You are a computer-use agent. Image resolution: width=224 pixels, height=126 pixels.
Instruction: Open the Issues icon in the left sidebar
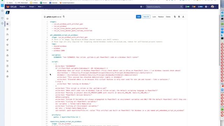coord(7,29)
